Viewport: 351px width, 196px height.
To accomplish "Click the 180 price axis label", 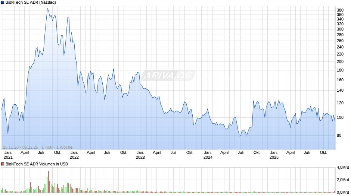I will (340, 70).
